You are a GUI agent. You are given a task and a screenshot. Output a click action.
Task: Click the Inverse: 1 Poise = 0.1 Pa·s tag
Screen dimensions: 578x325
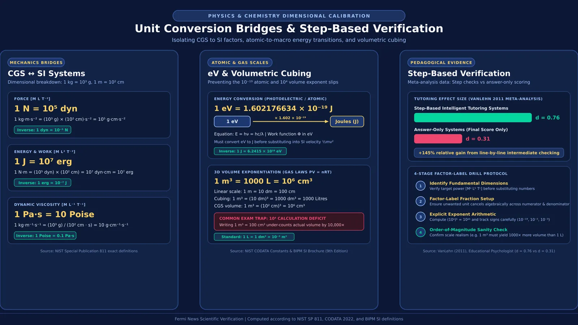45,235
